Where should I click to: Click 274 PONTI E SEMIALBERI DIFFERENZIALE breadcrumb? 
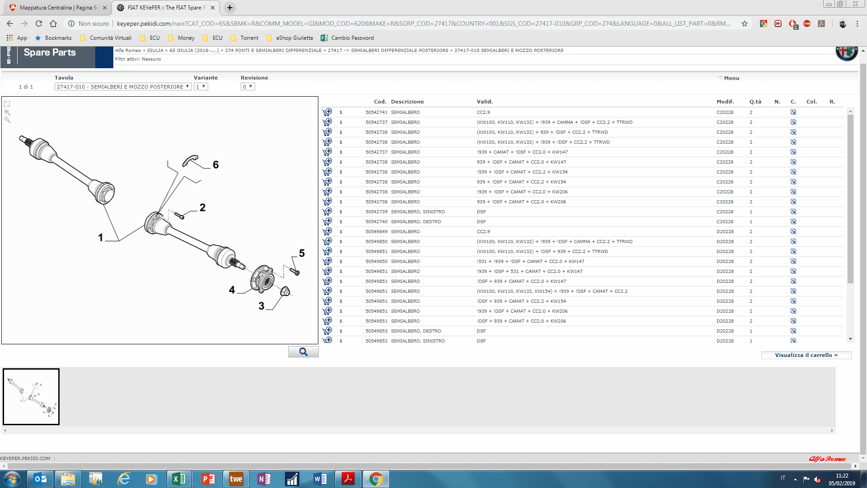(273, 51)
